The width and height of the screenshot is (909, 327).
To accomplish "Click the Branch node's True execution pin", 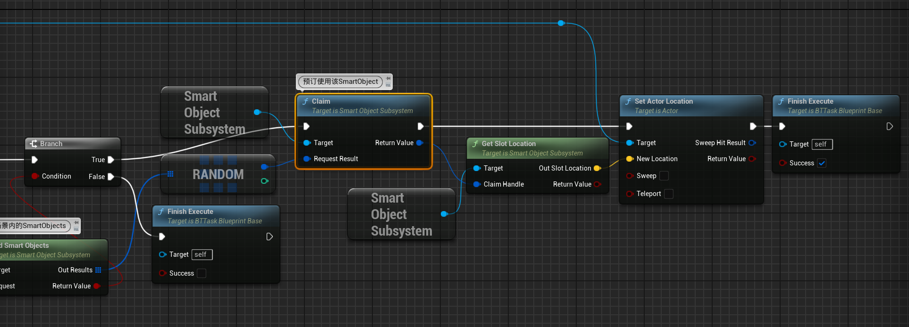I will click(x=111, y=160).
